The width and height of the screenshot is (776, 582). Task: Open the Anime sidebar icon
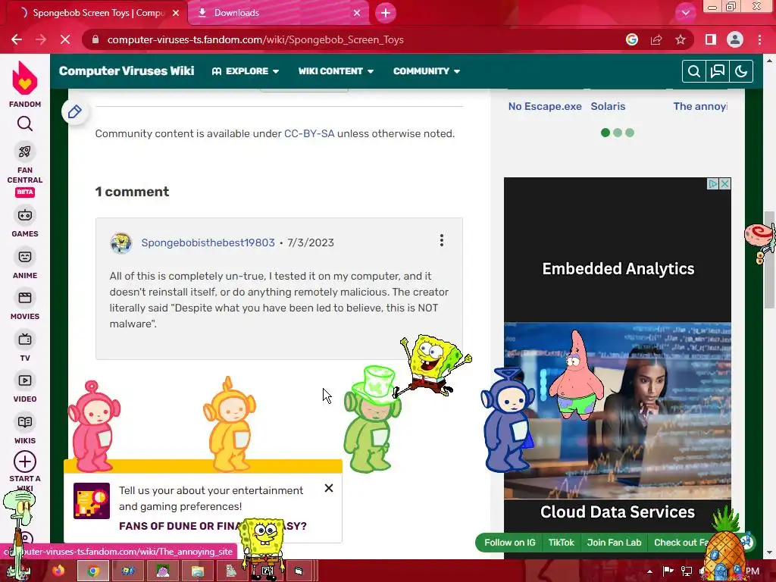coord(25,257)
